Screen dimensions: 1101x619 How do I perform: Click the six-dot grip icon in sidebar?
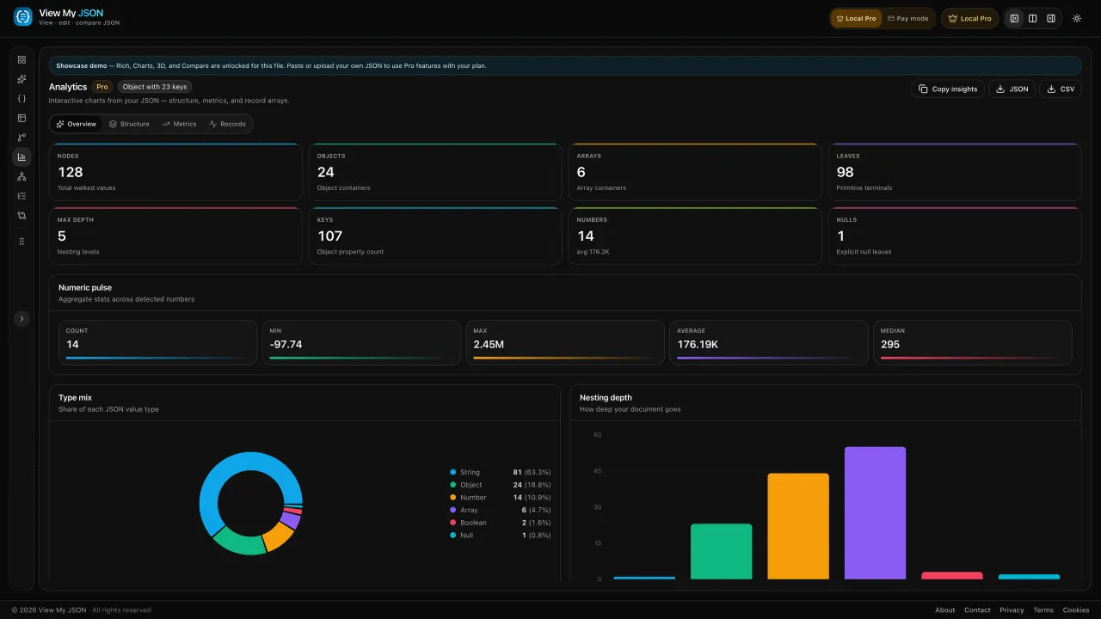pyautogui.click(x=22, y=242)
